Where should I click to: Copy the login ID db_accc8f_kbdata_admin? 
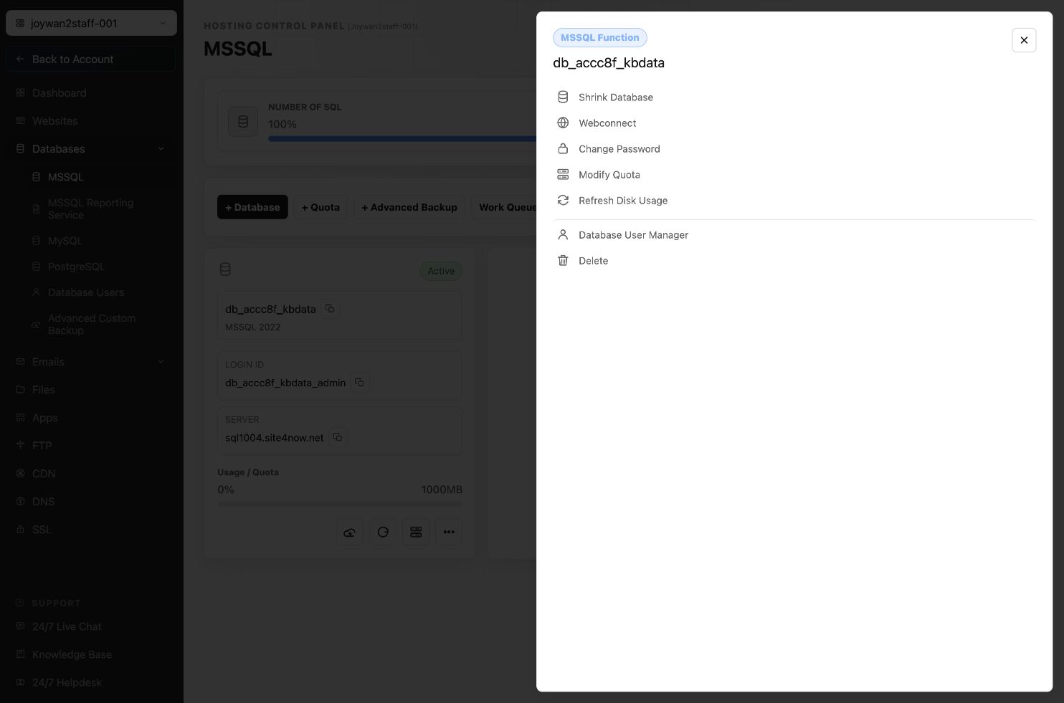(360, 382)
